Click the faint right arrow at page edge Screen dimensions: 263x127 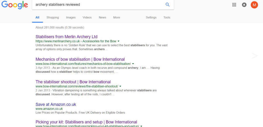[255, 56]
